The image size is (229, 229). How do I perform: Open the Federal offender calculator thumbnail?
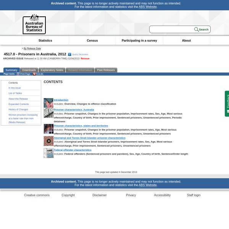tap(48, 153)
